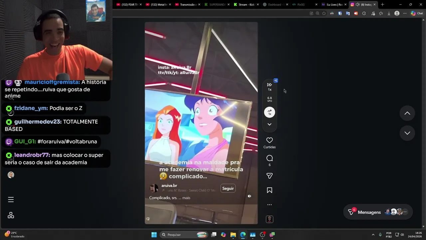Expand caption with 'mais' link

point(186,198)
